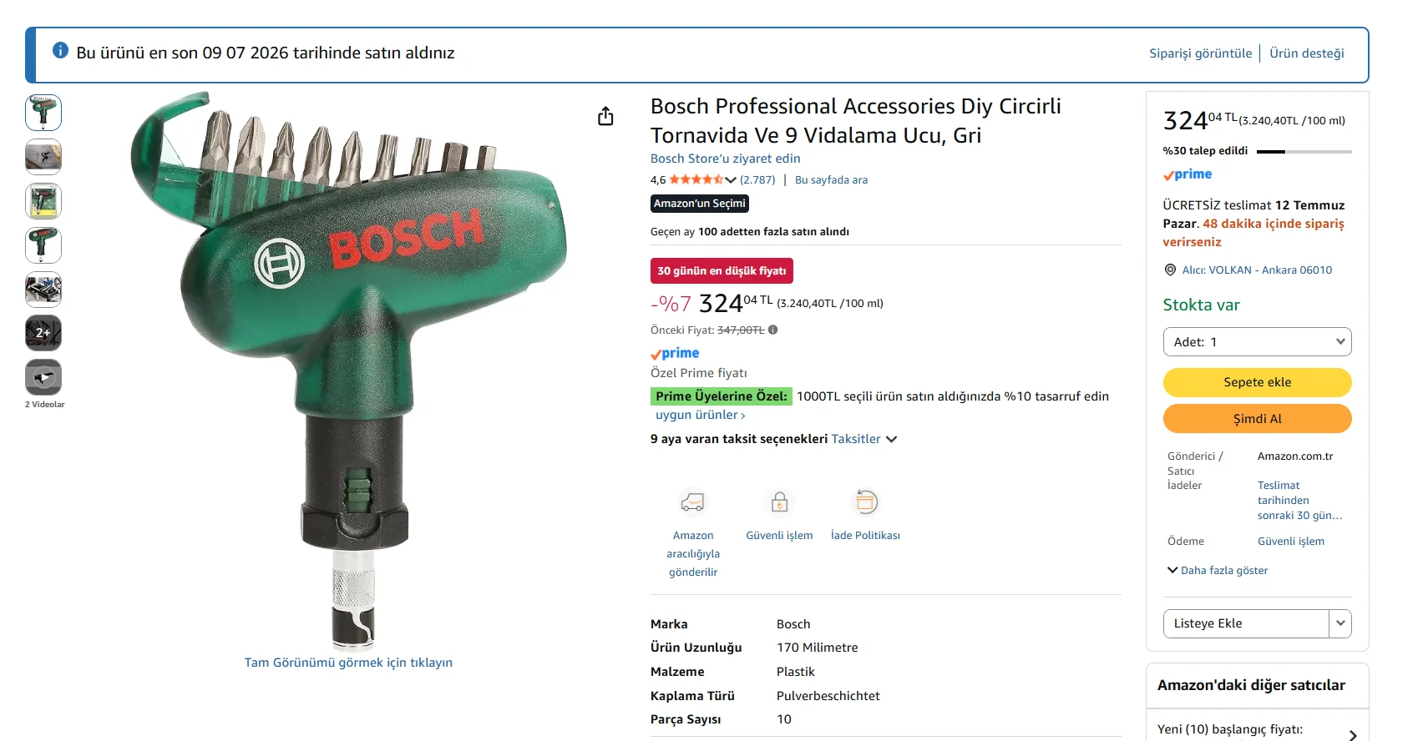Open Ürün desteği link
Viewport: 1423px width, 741px height.
point(1306,53)
